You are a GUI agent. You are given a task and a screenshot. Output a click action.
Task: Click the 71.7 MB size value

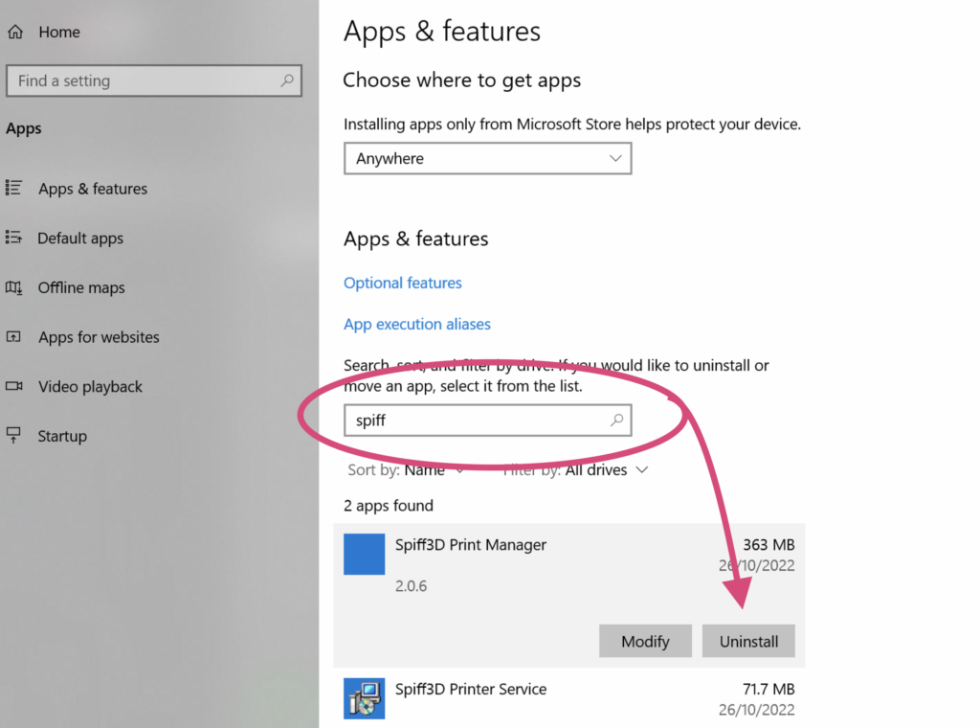[x=768, y=690]
